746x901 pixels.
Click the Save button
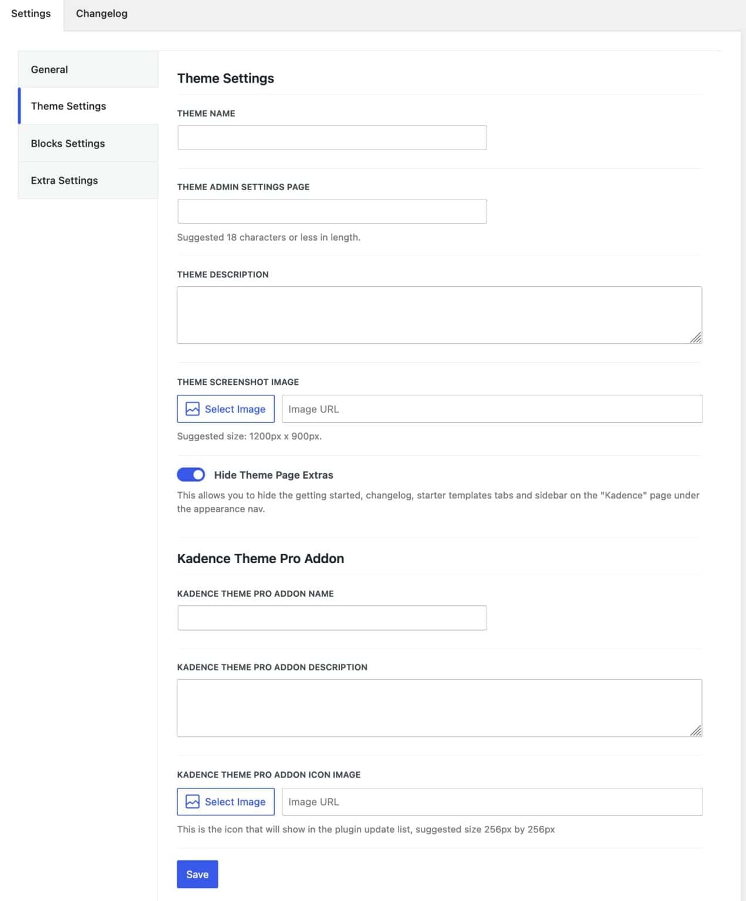click(197, 874)
